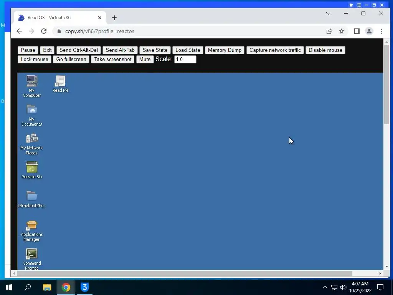
Task: Show hidden system tray icons
Action: tap(325, 287)
